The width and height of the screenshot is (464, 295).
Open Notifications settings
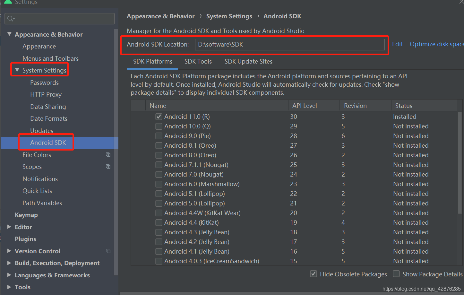40,179
